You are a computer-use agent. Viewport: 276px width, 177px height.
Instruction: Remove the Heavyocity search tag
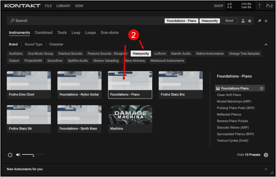click(210, 21)
